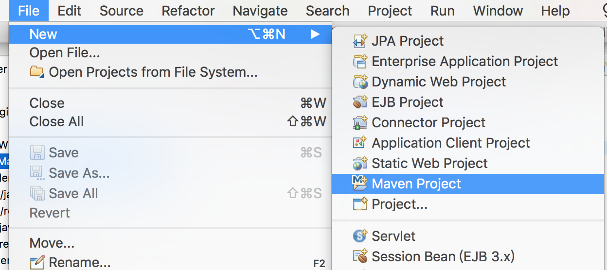Click the folder icon of Open Projects from File System
Viewport: 607px width, 270px height.
pos(37,72)
